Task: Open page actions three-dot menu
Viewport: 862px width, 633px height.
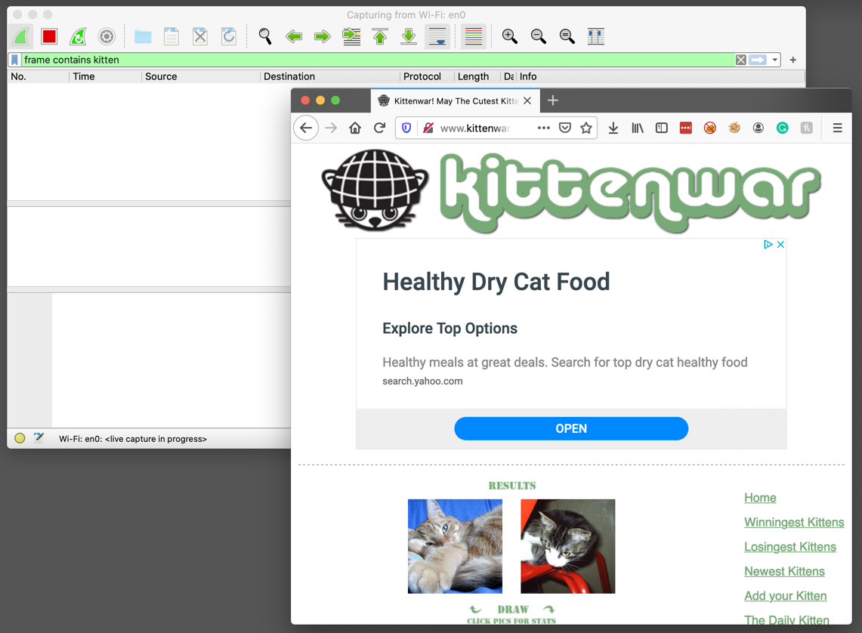Action: [544, 128]
